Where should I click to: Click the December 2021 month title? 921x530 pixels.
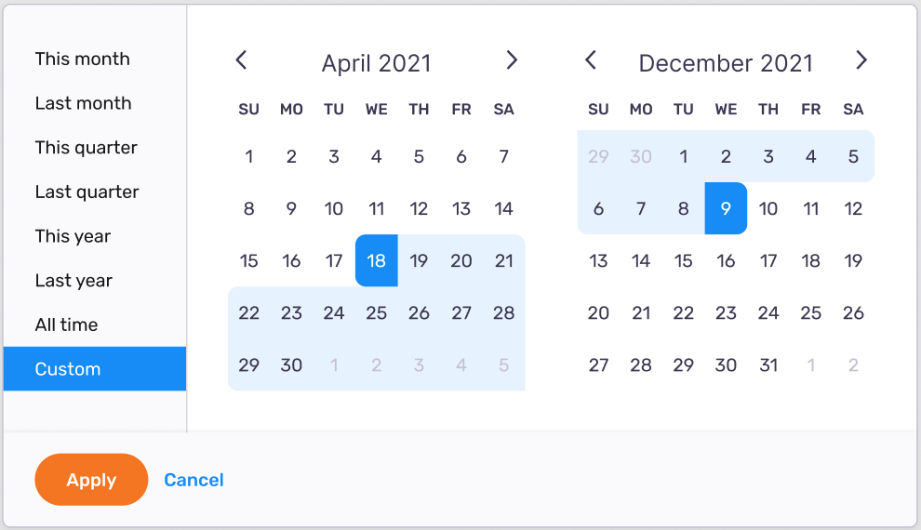726,63
